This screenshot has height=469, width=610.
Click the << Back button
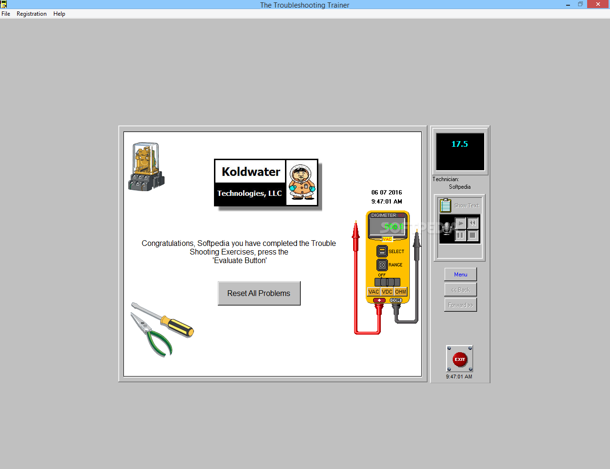tap(460, 290)
